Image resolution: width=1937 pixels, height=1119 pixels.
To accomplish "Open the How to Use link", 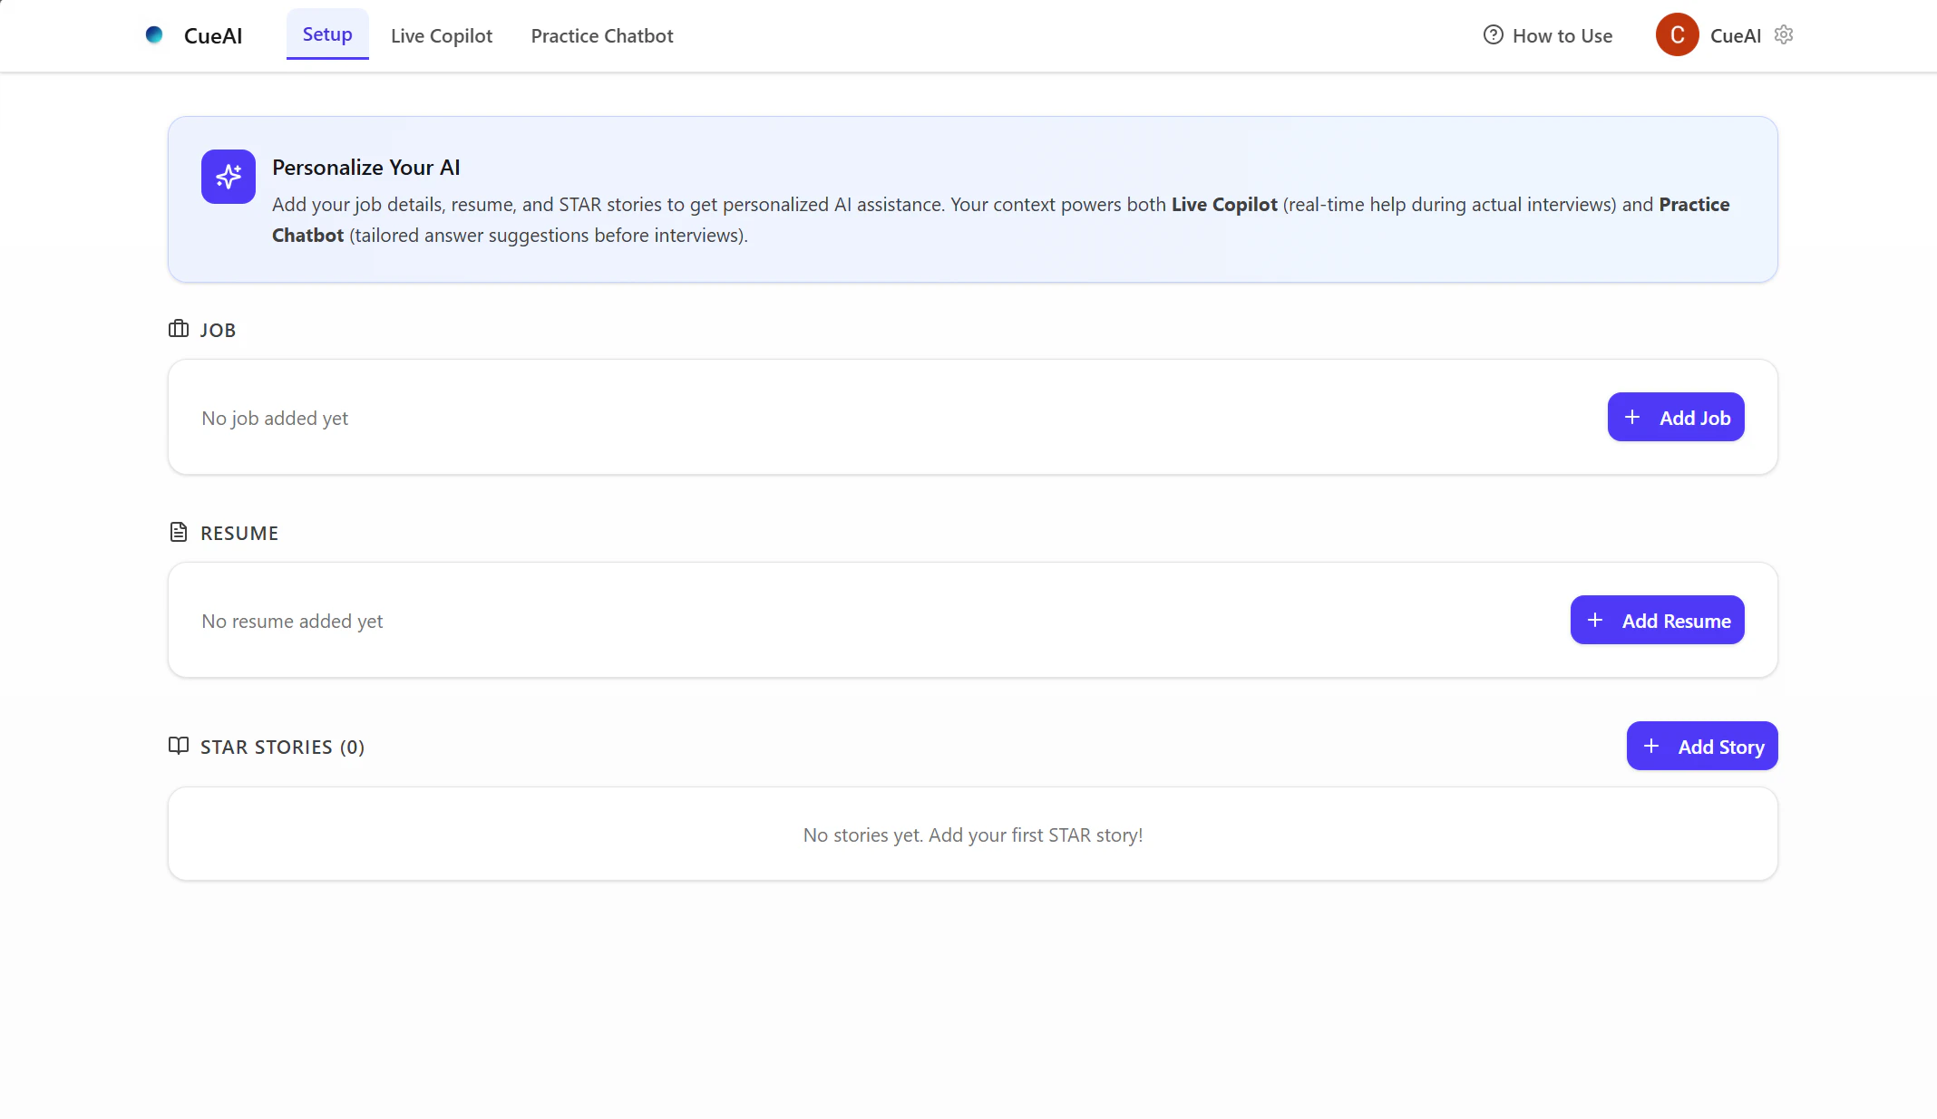I will tap(1562, 36).
